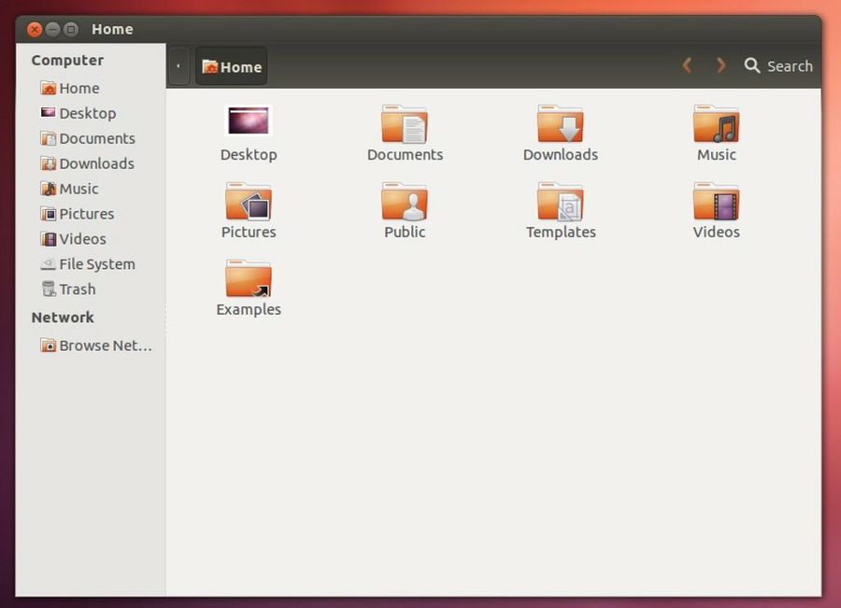The width and height of the screenshot is (841, 608).
Task: Open the Documents folder icon in main pane
Action: (405, 124)
